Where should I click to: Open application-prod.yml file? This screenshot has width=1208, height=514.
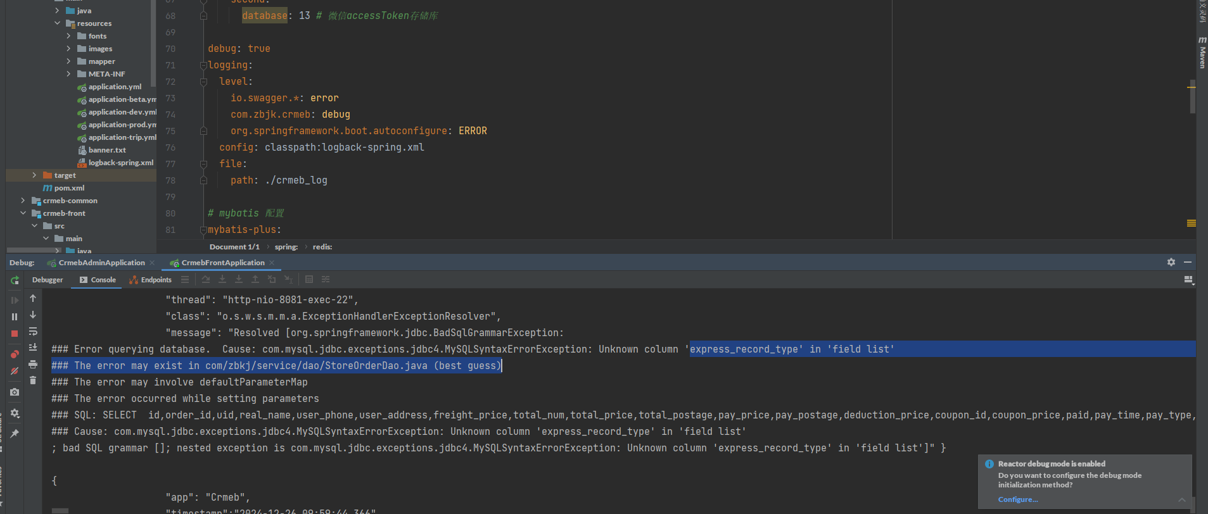(x=117, y=125)
